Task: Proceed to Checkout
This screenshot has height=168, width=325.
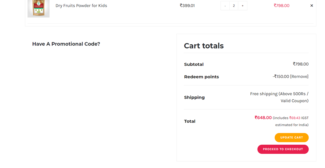Action: pos(283,149)
